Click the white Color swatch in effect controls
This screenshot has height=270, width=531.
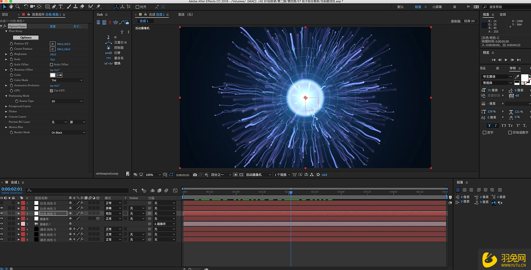[x=53, y=75]
